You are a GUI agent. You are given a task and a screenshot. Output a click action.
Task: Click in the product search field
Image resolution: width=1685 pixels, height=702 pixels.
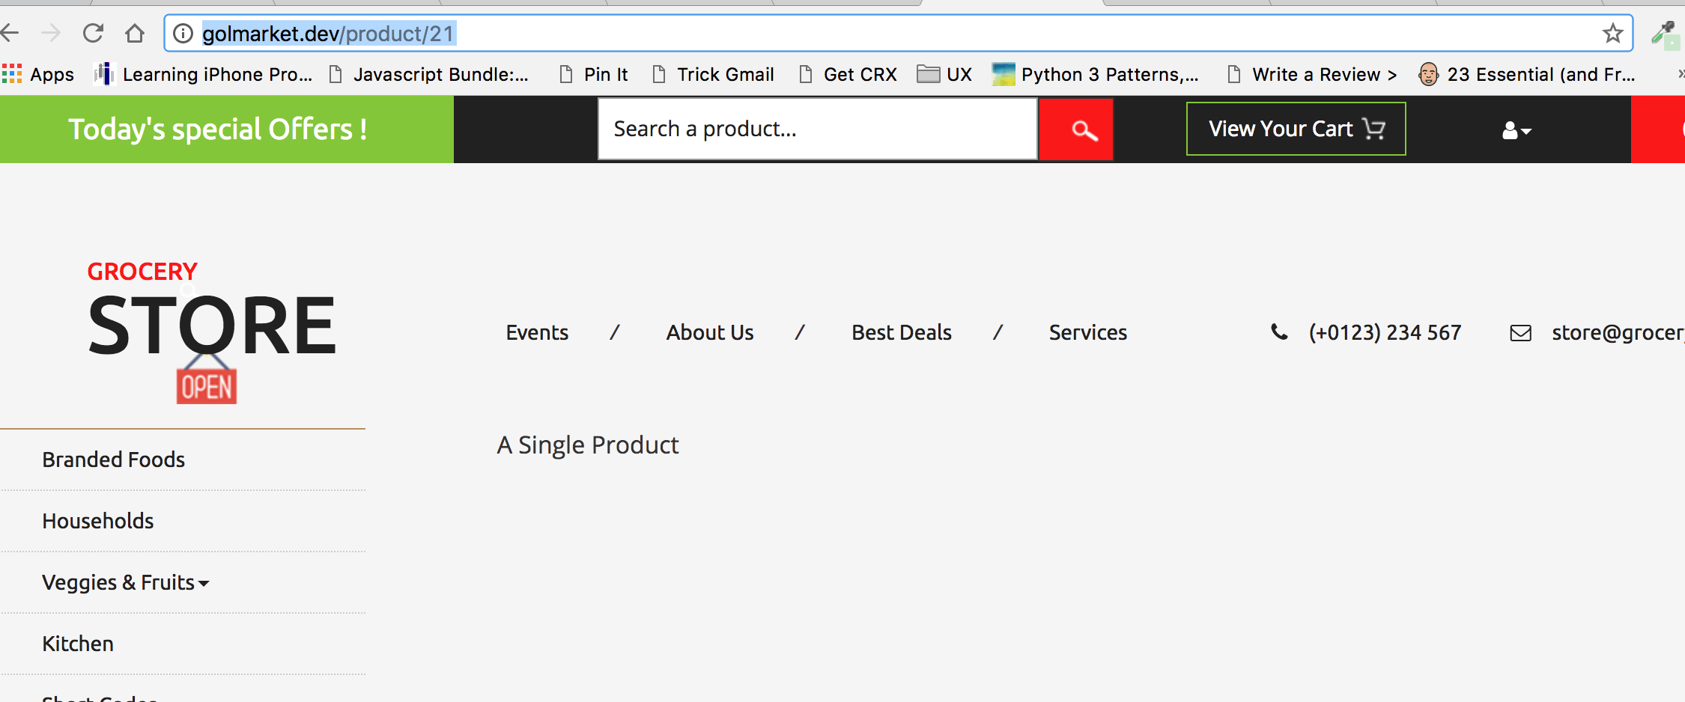click(x=817, y=129)
